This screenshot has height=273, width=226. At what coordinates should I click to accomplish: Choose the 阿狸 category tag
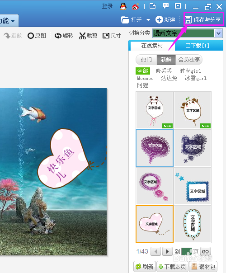pyautogui.click(x=142, y=85)
